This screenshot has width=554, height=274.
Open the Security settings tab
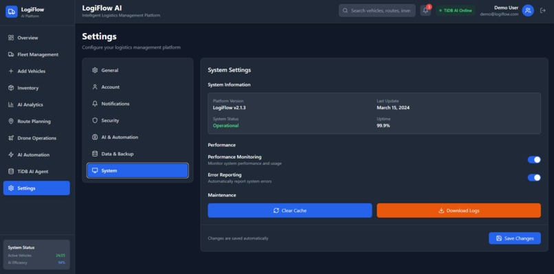137,120
